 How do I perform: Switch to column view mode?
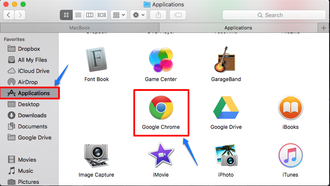(90, 15)
